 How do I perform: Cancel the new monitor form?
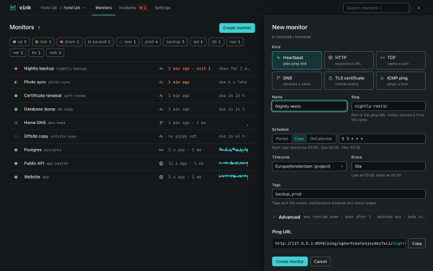click(x=320, y=261)
